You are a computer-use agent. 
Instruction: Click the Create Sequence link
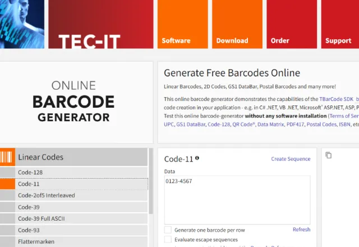[291, 159]
